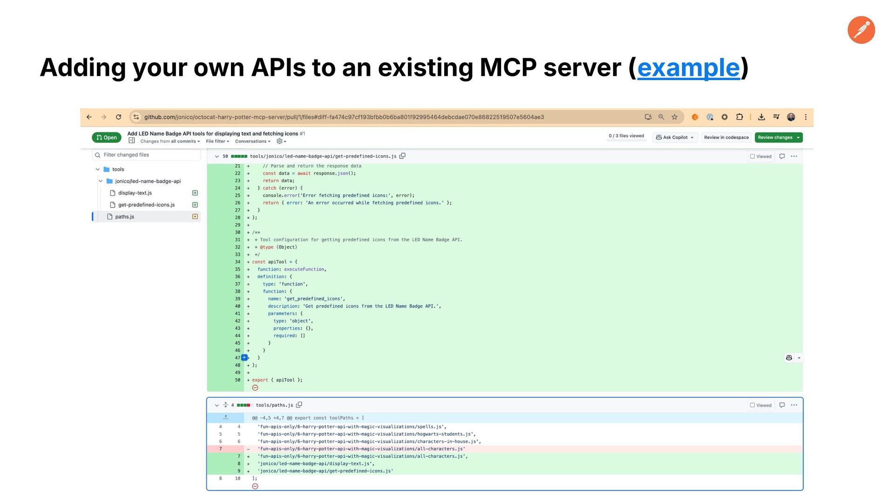Expand up hidden lines in paths.js hunk
This screenshot has height=503, width=894.
[x=225, y=418]
